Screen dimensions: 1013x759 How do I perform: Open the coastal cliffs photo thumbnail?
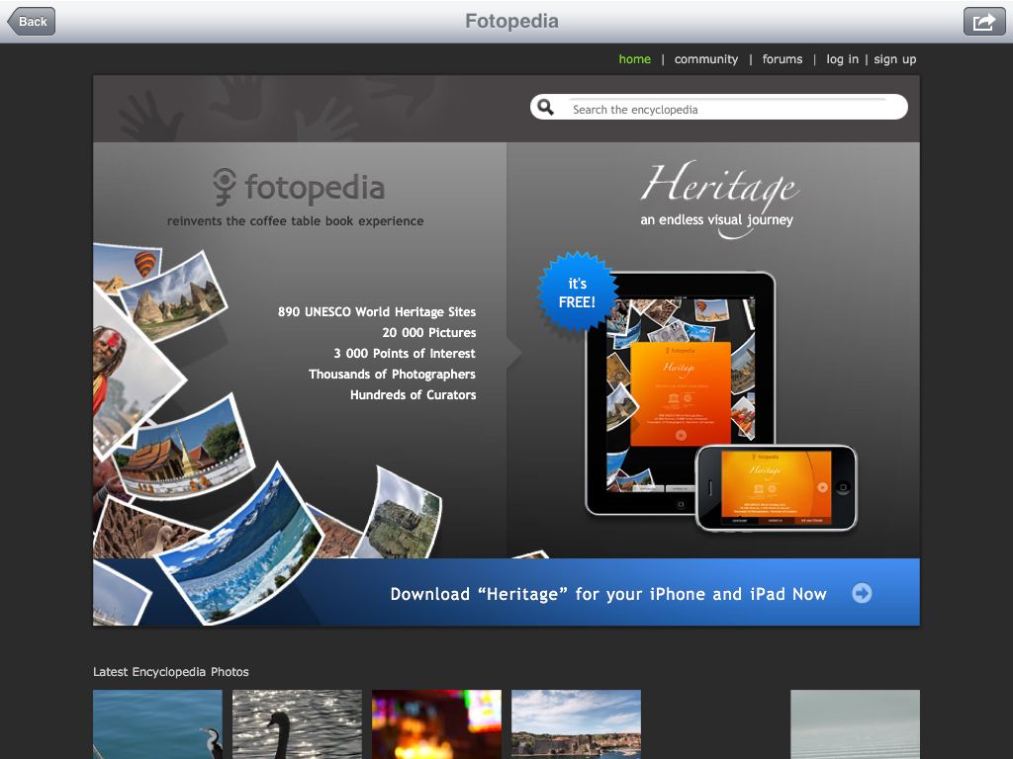pyautogui.click(x=577, y=724)
